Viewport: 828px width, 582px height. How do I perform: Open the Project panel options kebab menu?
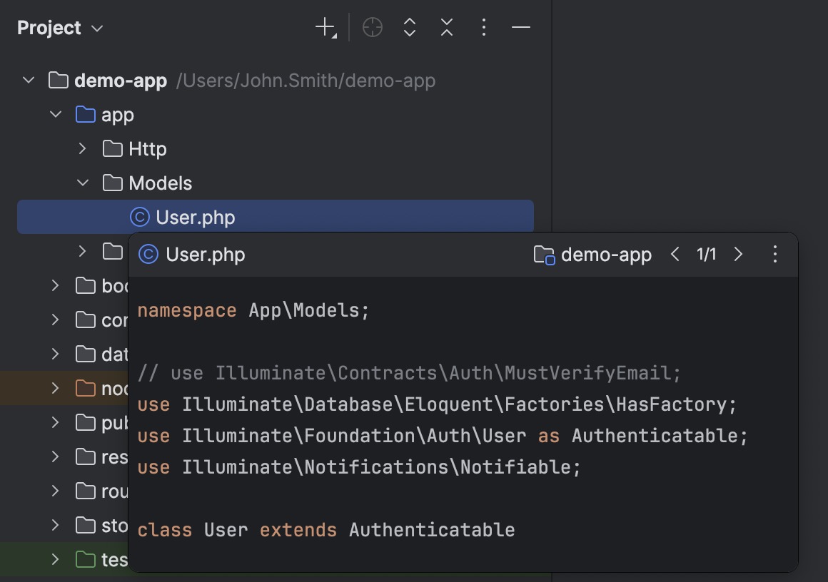click(483, 27)
